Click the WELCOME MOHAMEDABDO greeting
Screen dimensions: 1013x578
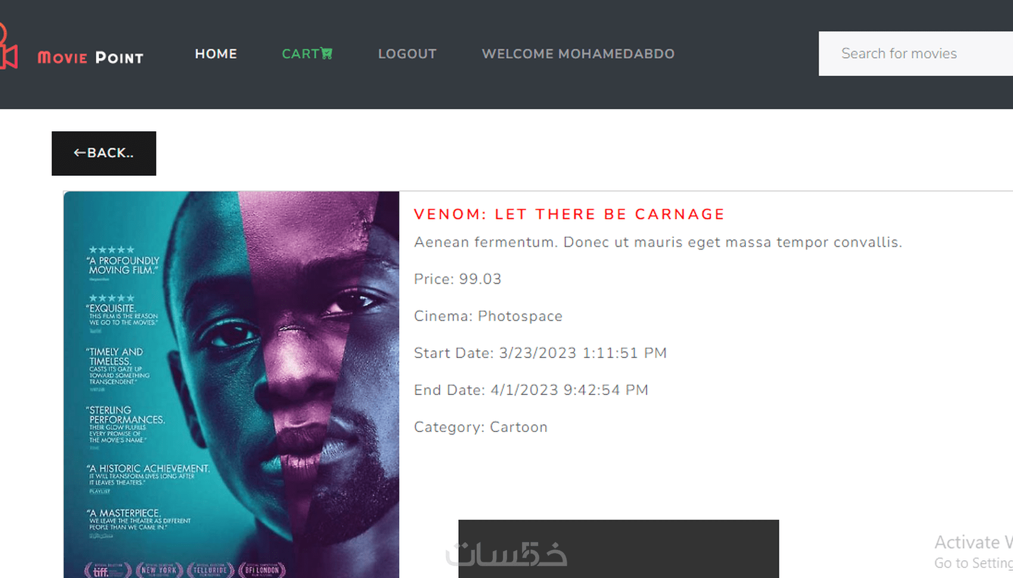(578, 54)
